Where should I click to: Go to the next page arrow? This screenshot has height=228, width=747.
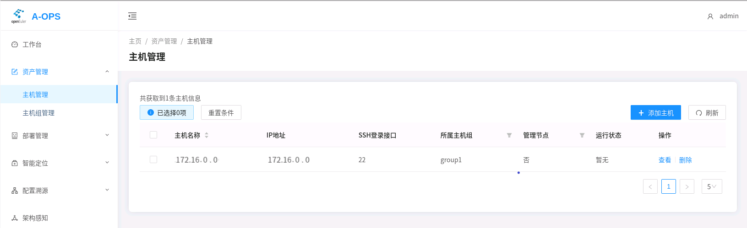tap(687, 186)
